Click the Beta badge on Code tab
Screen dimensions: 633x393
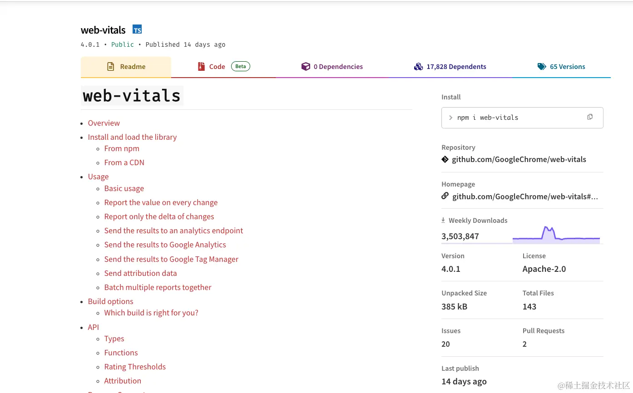[241, 66]
